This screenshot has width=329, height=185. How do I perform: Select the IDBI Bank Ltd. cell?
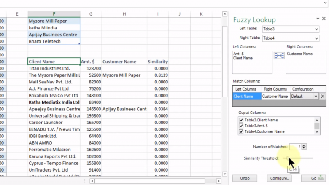click(x=54, y=136)
